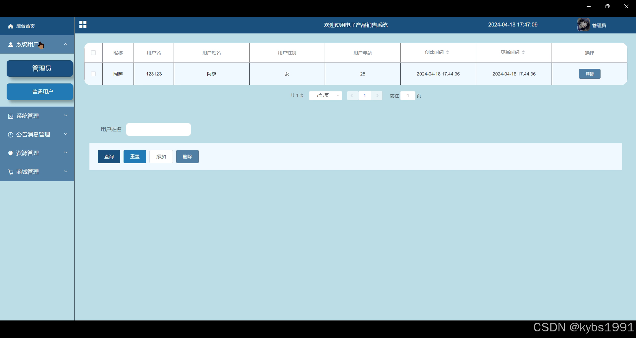Open 后台首页 menu item

pyautogui.click(x=37, y=26)
